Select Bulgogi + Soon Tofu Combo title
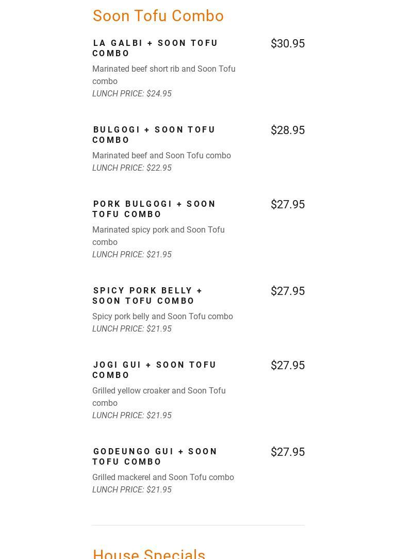397x559 pixels. (154, 135)
